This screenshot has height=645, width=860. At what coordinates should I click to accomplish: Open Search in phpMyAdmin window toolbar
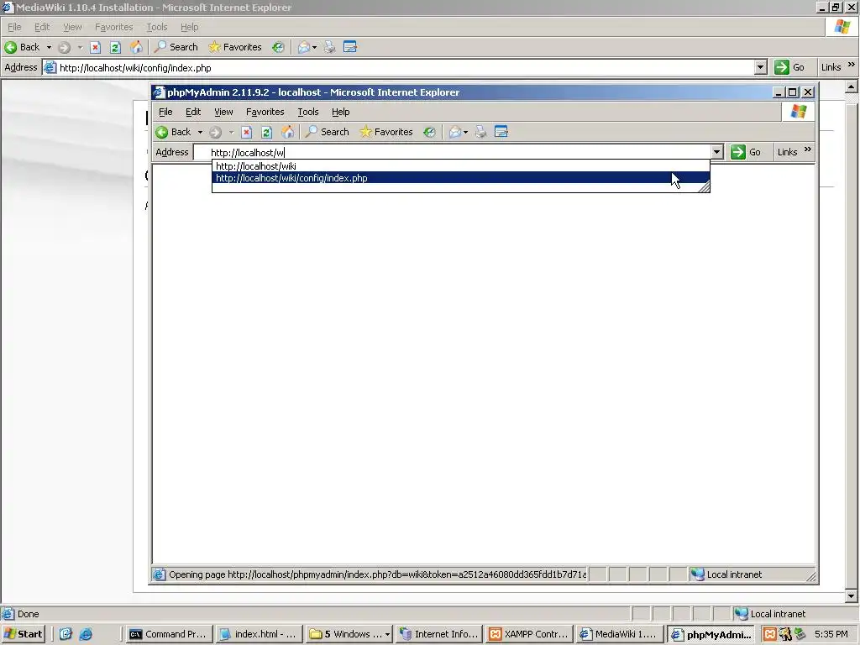click(x=328, y=132)
